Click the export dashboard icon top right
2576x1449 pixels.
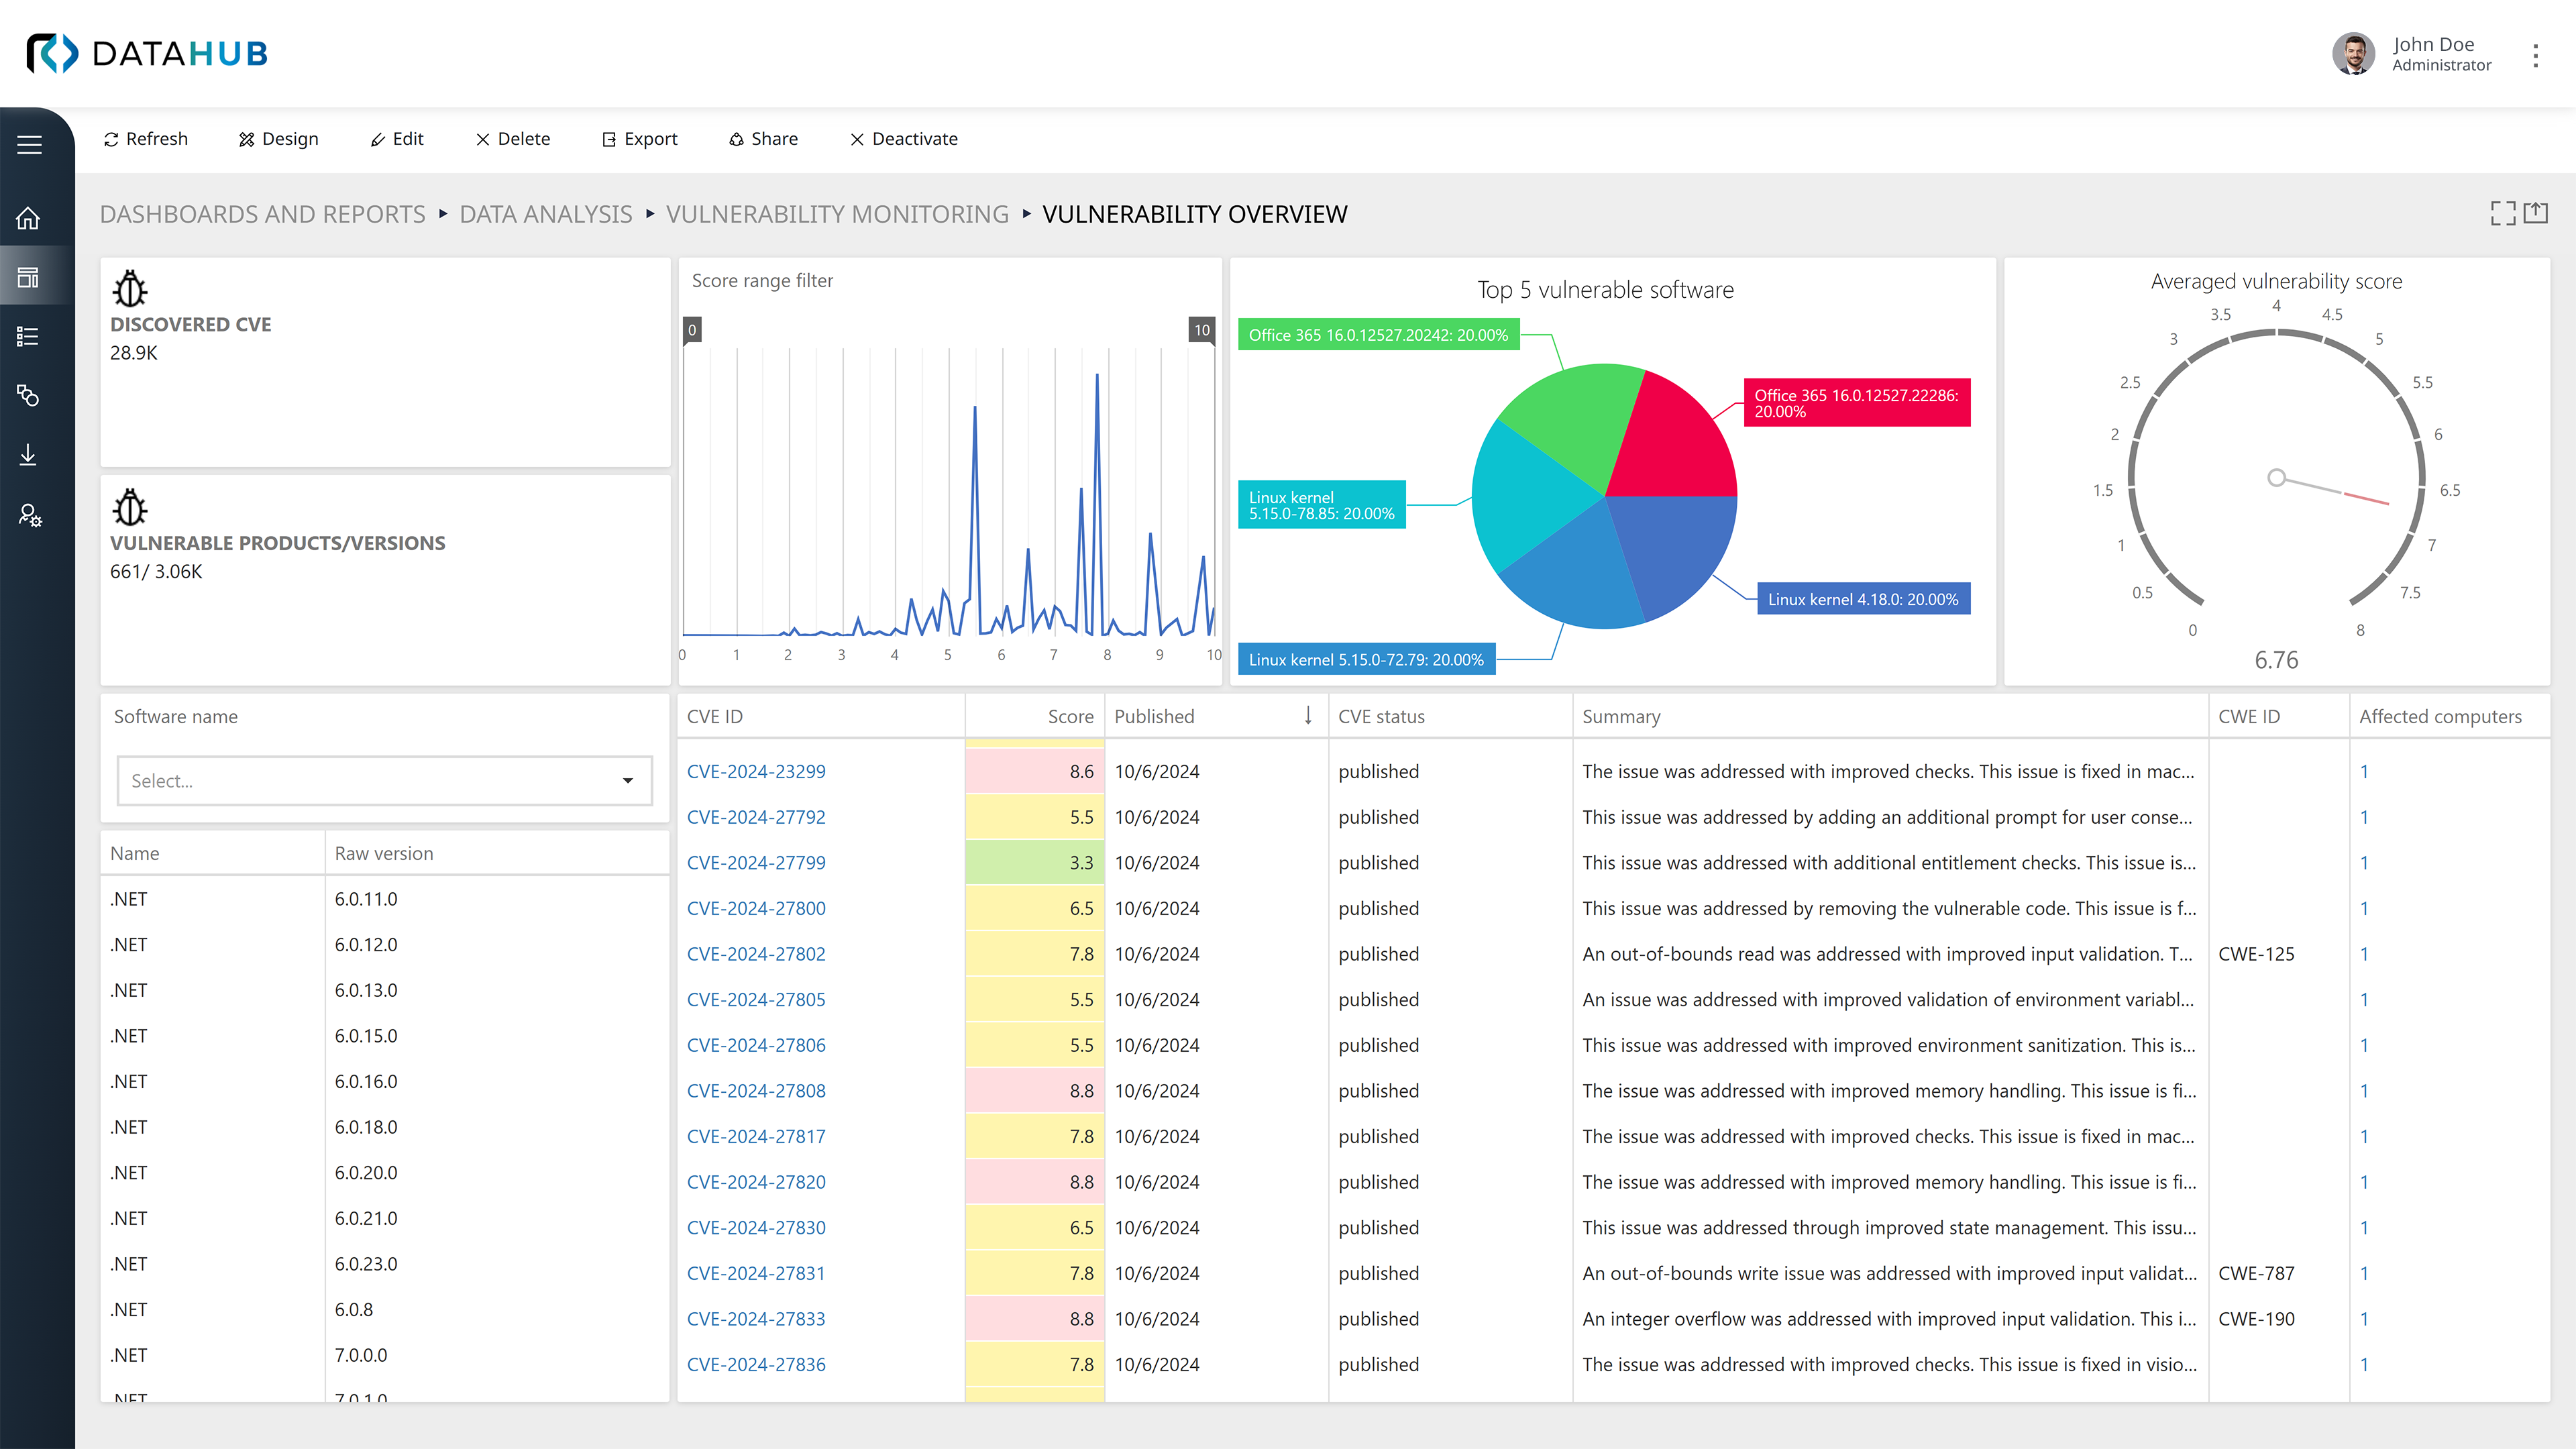(2536, 213)
